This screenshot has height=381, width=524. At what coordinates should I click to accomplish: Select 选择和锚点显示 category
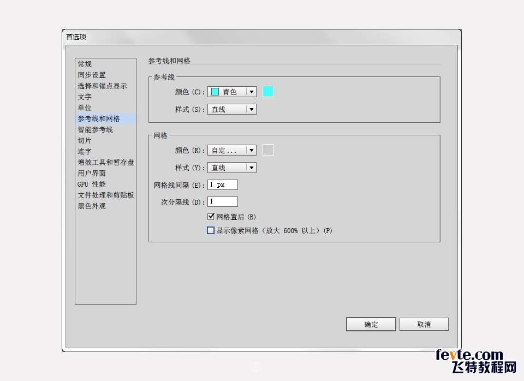(105, 86)
